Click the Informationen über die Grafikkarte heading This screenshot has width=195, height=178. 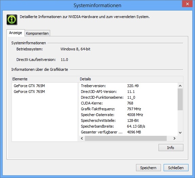tap(40, 69)
